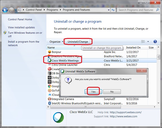The width and height of the screenshot is (162, 128).
Task: Click the 5/4/2017 installed date
Action: click(132, 65)
